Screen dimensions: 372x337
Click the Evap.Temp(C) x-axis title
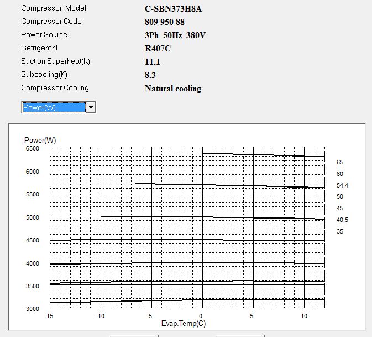[x=184, y=323]
